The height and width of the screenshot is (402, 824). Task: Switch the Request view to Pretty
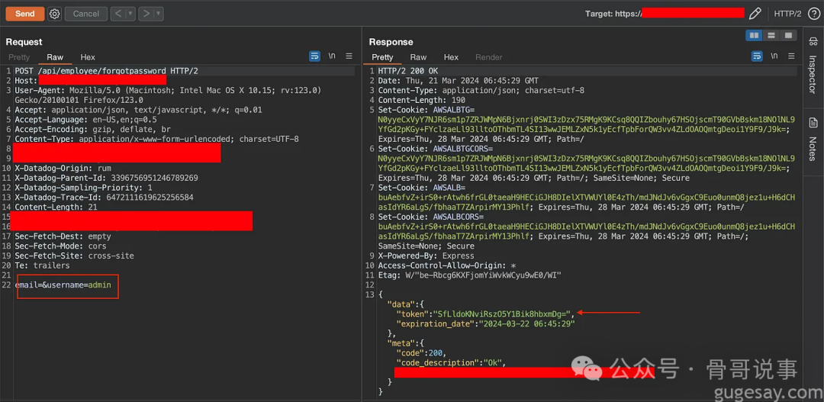(19, 57)
